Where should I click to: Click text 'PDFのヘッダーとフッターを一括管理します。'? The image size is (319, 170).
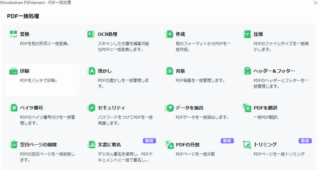click(x=281, y=84)
